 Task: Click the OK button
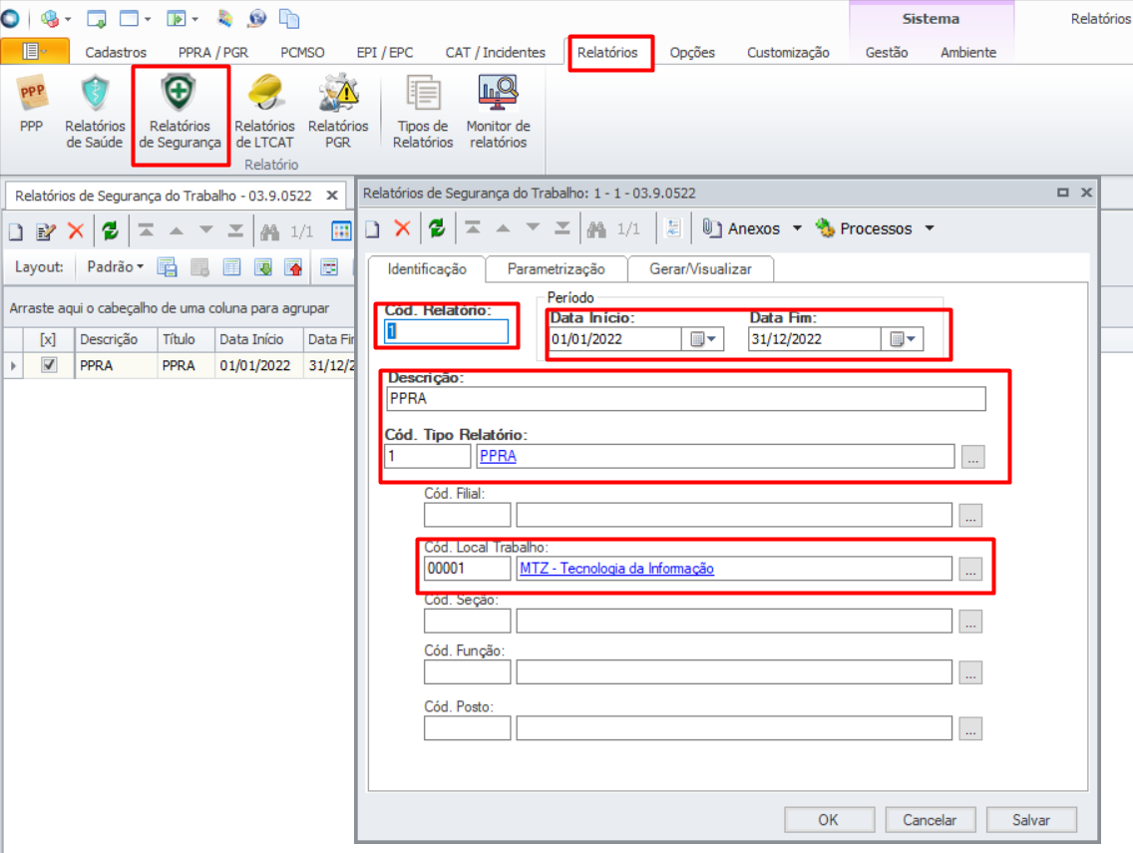pyautogui.click(x=829, y=820)
